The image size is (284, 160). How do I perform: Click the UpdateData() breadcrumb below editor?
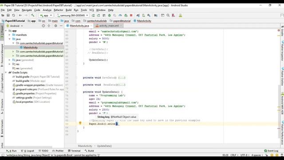tap(104, 146)
